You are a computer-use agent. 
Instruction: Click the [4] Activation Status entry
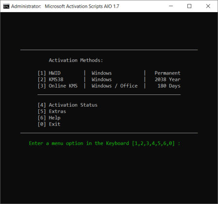pos(67,105)
